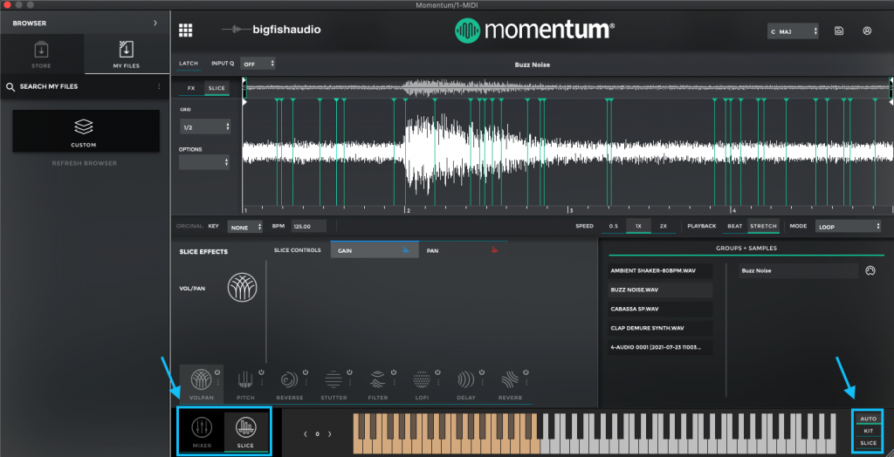Select the PITCH effect icon
This screenshot has width=894, height=457.
245,379
